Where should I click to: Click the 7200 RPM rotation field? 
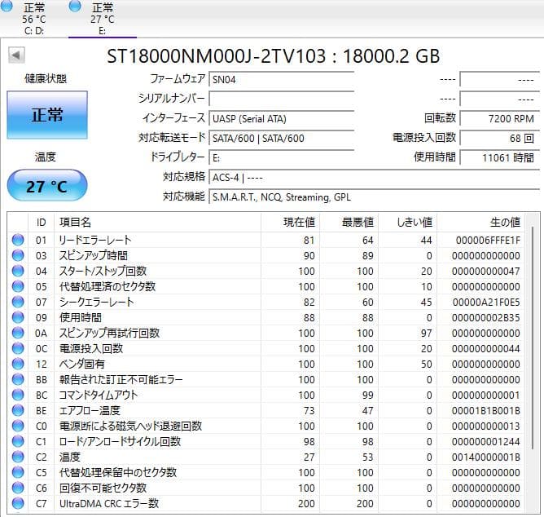click(499, 119)
